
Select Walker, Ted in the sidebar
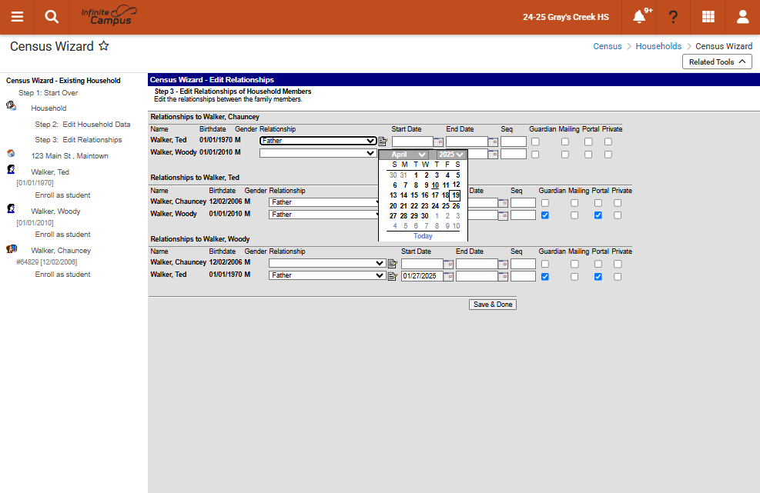pyautogui.click(x=50, y=172)
